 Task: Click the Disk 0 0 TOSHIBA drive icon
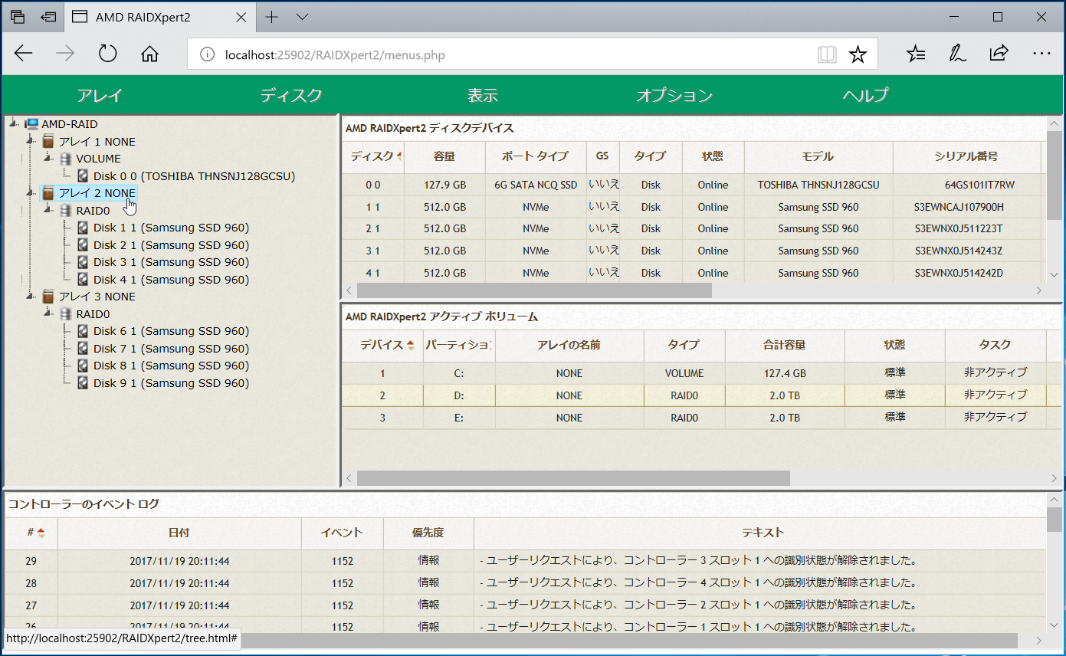click(x=84, y=176)
